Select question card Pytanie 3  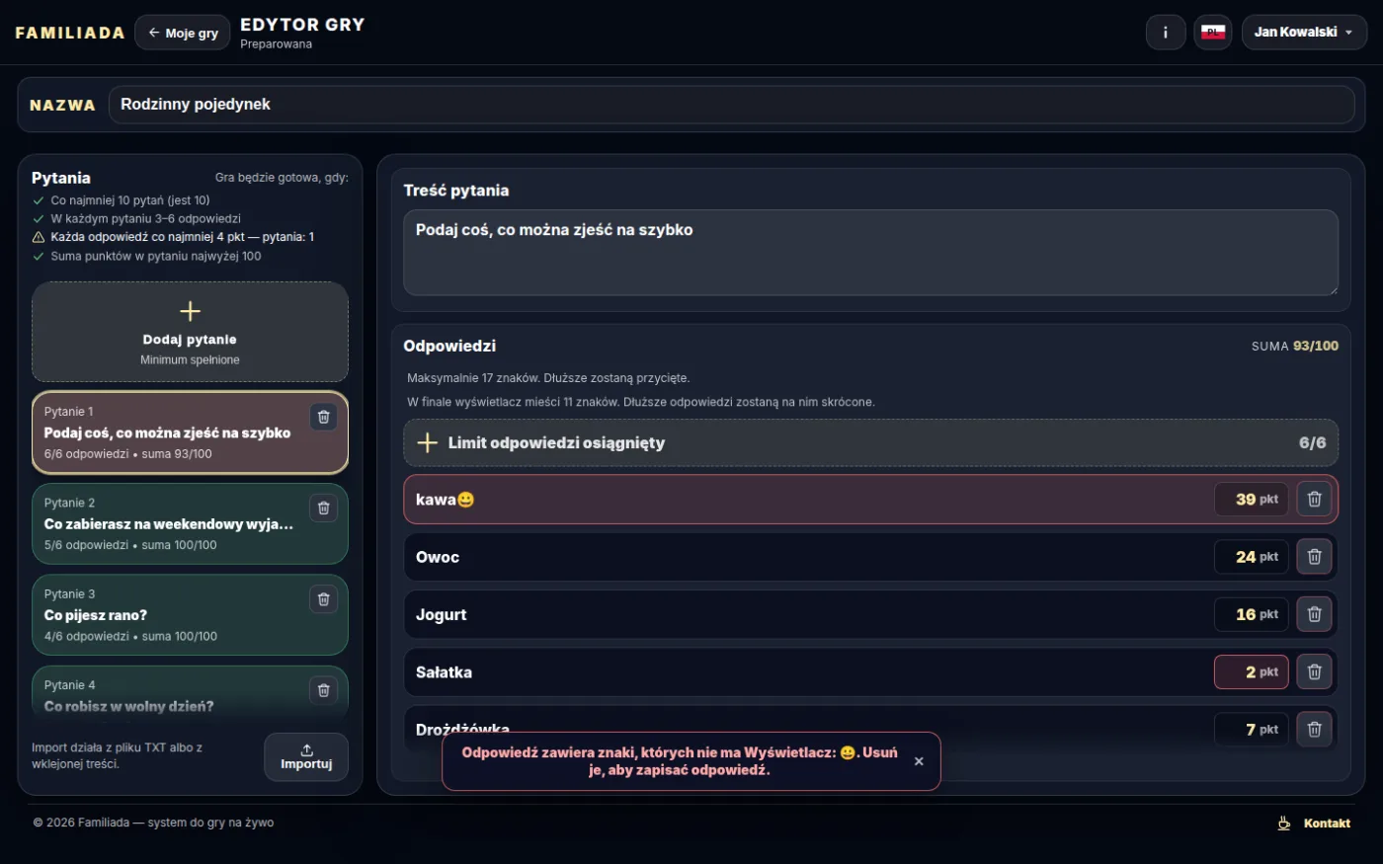[x=190, y=615]
